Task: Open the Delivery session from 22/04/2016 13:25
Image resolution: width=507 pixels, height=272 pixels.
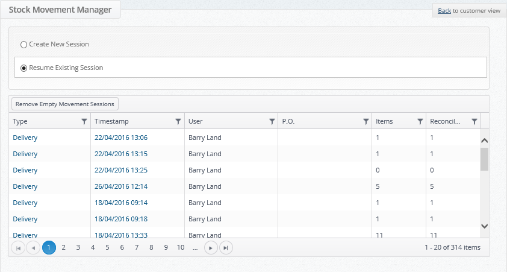Action: [25, 170]
